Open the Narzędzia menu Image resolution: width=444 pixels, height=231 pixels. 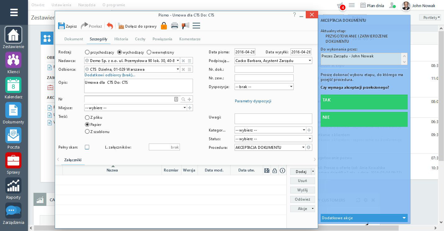[x=87, y=5]
